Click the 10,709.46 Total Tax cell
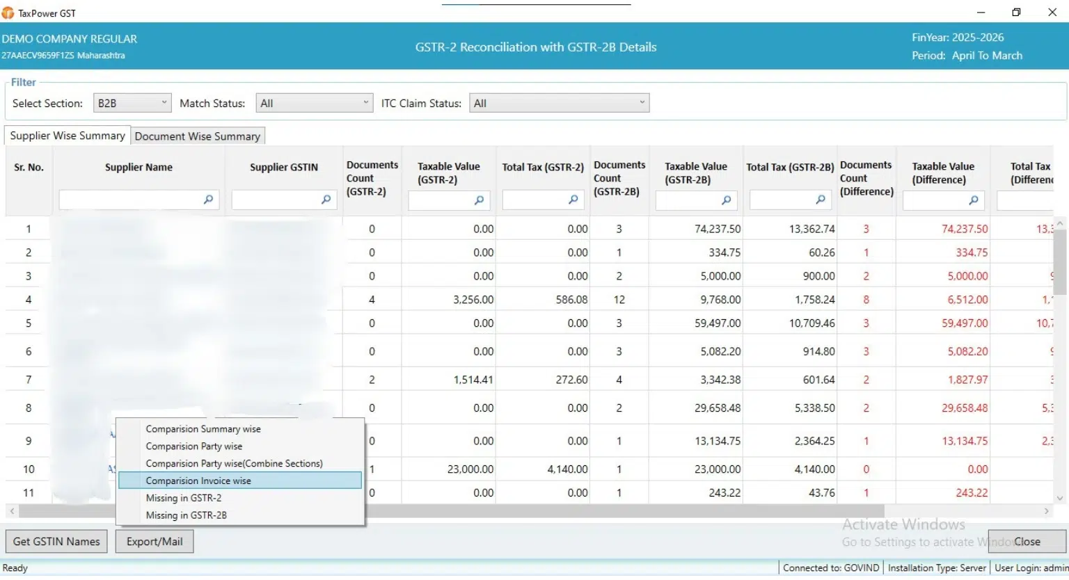Screen dimensions: 1069x580 pyautogui.click(x=791, y=323)
